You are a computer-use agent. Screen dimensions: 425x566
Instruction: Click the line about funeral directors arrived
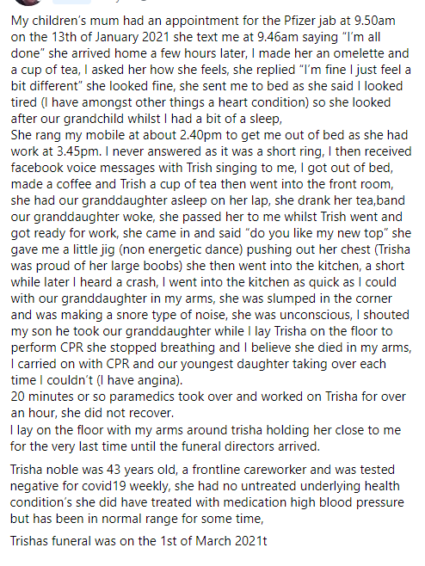165,447
